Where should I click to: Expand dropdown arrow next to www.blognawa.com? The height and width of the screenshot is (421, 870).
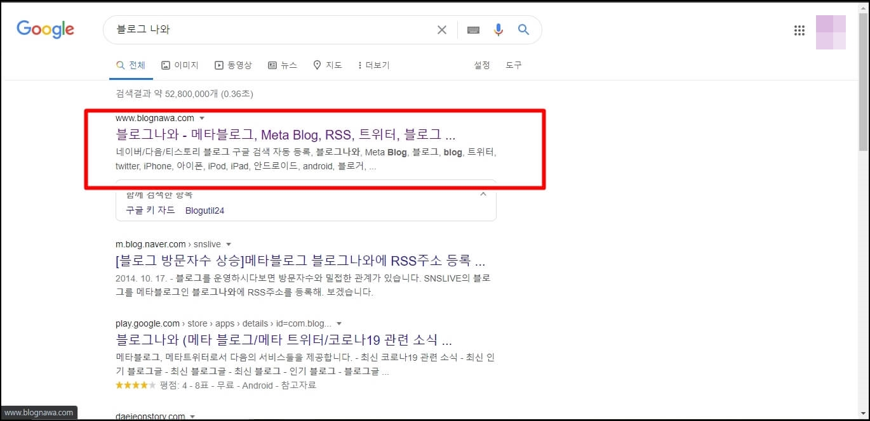click(202, 119)
